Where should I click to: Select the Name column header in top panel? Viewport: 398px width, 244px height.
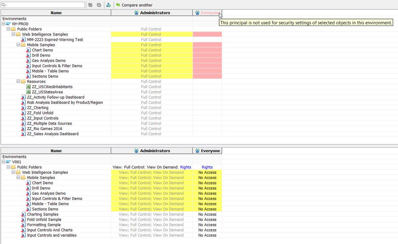coord(56,13)
